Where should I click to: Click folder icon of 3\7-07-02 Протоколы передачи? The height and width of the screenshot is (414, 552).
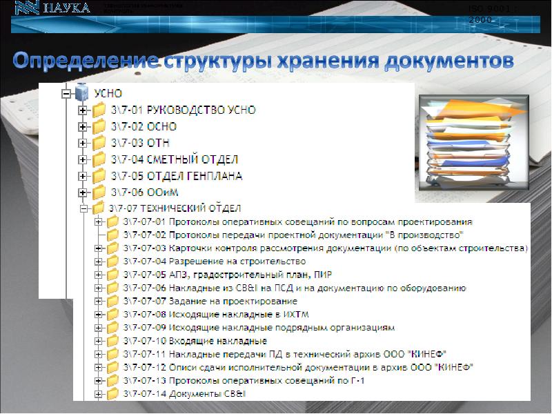coord(112,235)
